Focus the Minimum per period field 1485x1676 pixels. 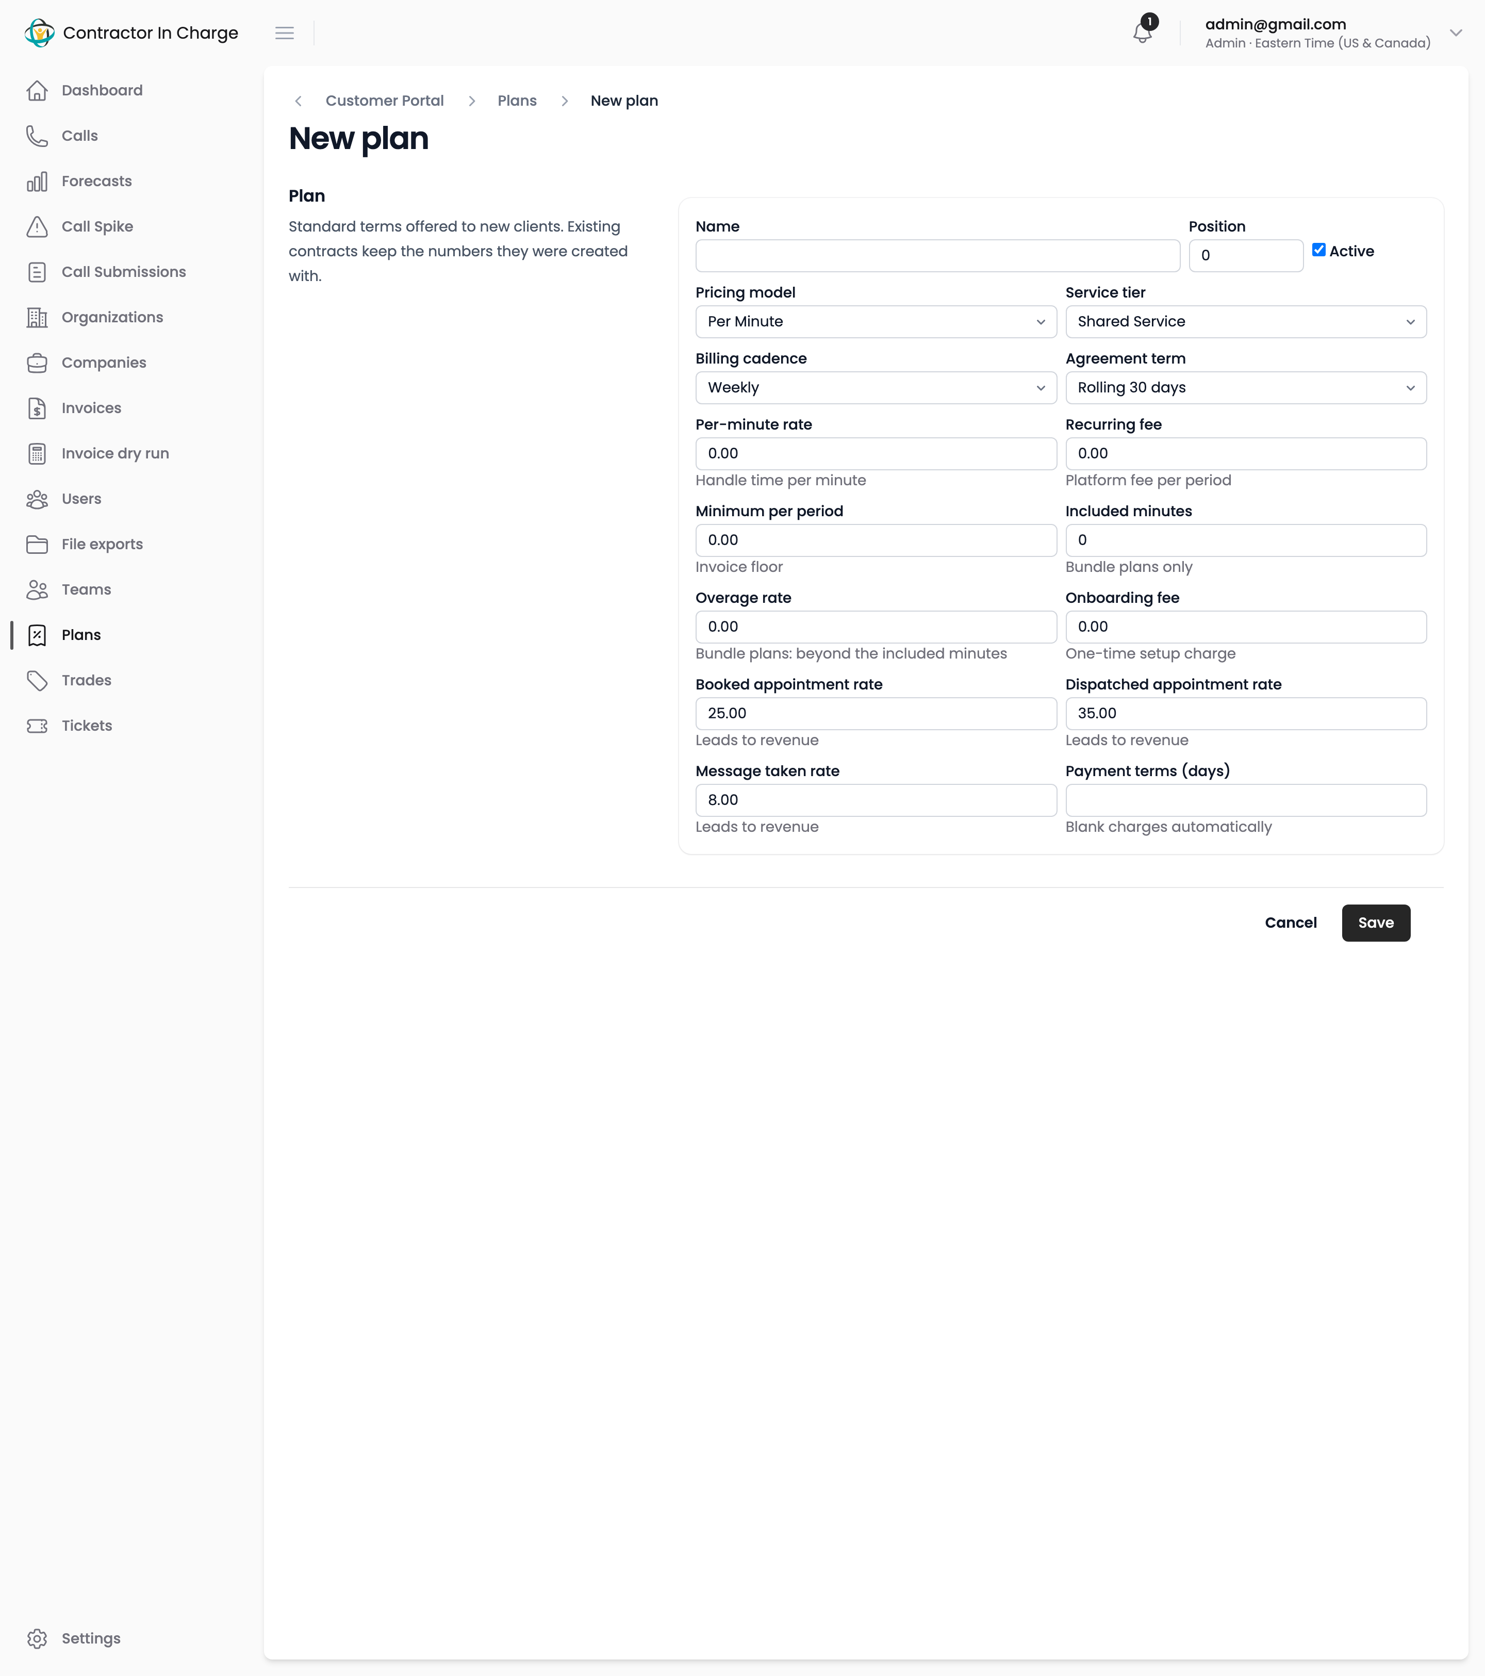876,540
